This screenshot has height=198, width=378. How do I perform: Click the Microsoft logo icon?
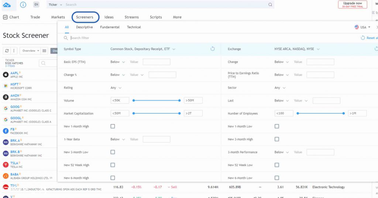coord(6,86)
